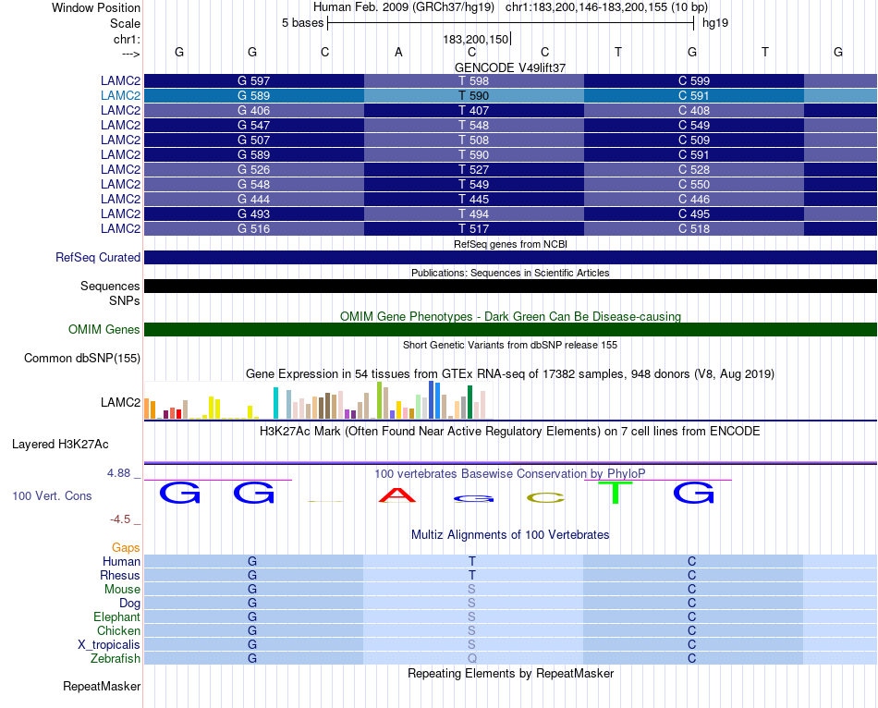The height and width of the screenshot is (708, 878).
Task: Click codon G 526 in LAMC2 transcript
Action: coord(253,169)
